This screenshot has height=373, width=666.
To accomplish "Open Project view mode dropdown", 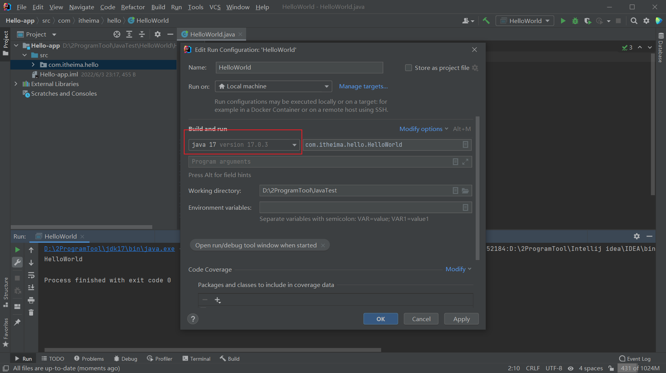I will tap(54, 35).
